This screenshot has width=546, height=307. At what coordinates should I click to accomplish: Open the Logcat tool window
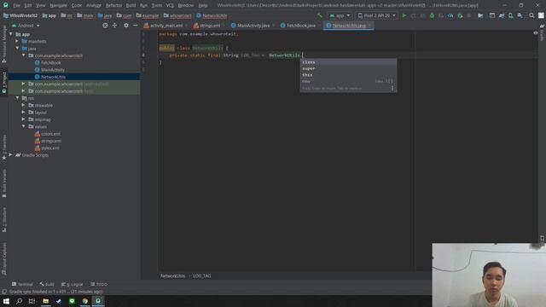click(73, 284)
